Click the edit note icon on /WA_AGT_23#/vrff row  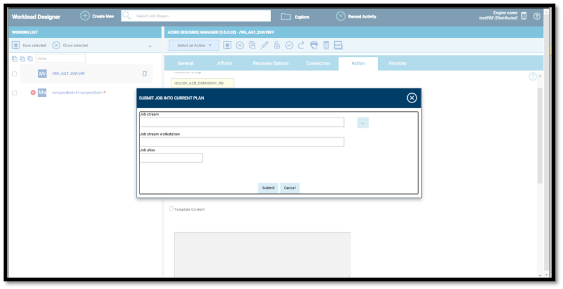145,74
